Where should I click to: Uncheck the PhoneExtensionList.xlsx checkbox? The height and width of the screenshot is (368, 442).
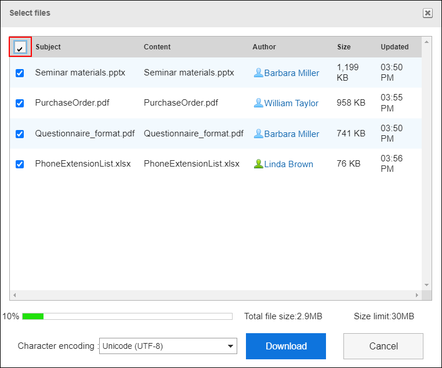(20, 164)
